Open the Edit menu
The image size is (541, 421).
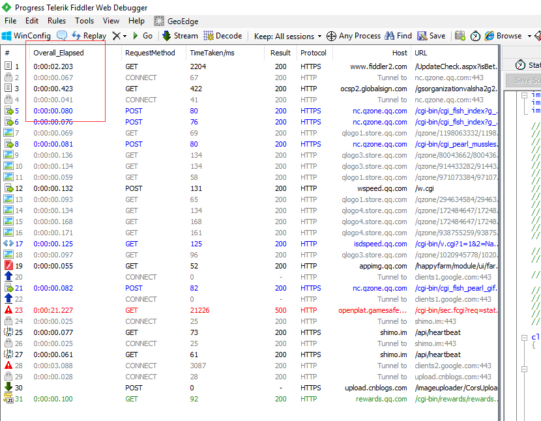tap(32, 21)
